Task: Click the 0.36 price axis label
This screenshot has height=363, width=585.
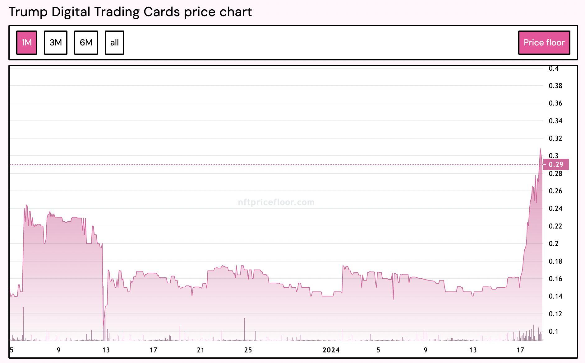Action: pos(555,103)
